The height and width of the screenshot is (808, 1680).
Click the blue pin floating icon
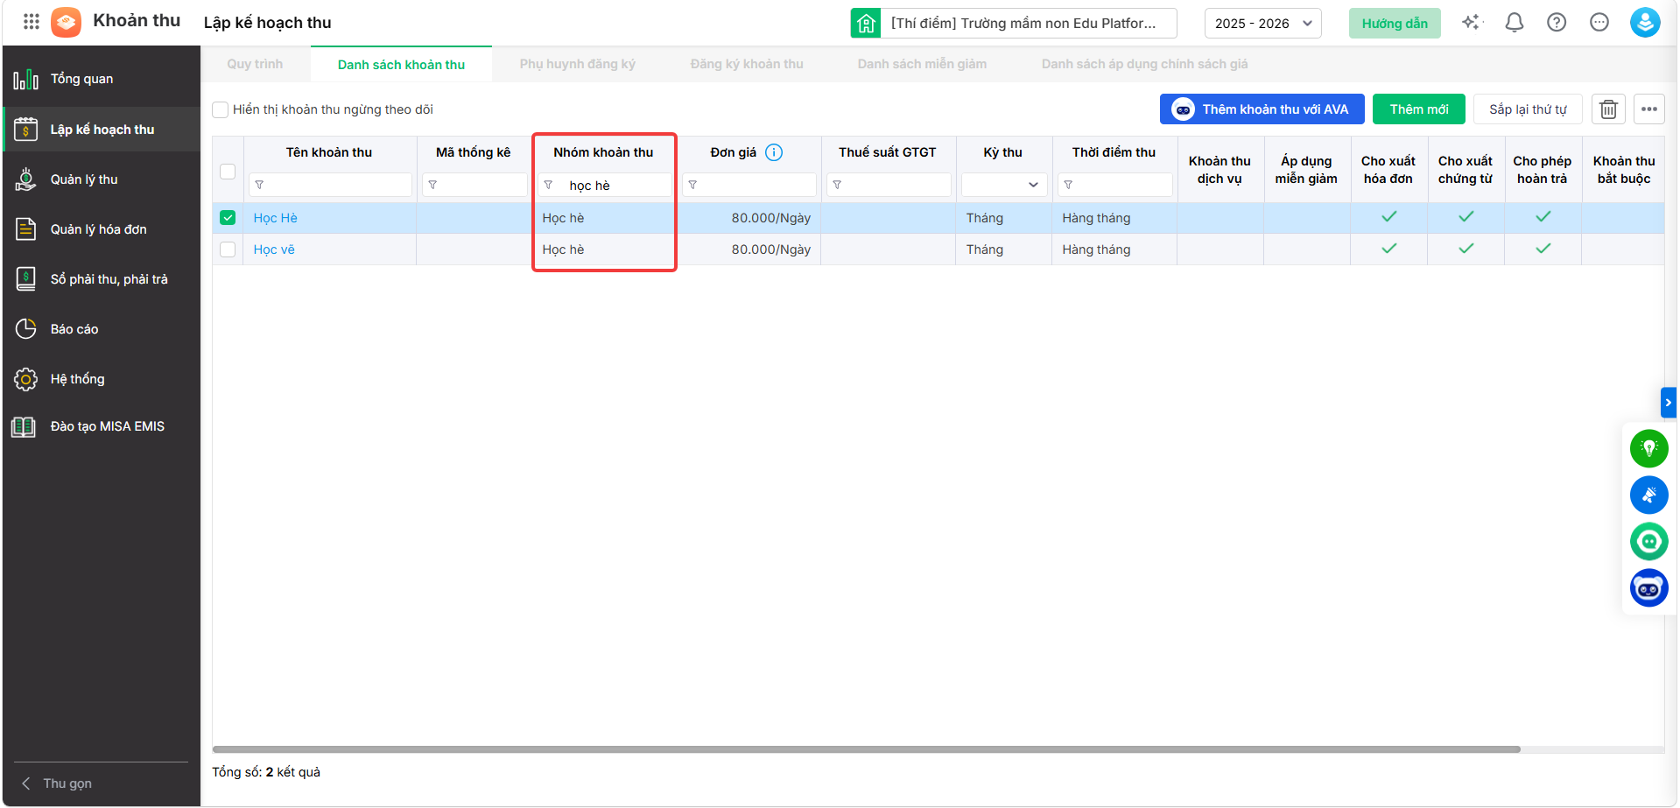point(1648,495)
